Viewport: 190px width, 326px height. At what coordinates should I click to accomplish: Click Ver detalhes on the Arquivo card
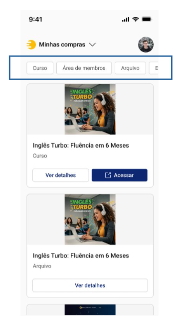tap(90, 285)
